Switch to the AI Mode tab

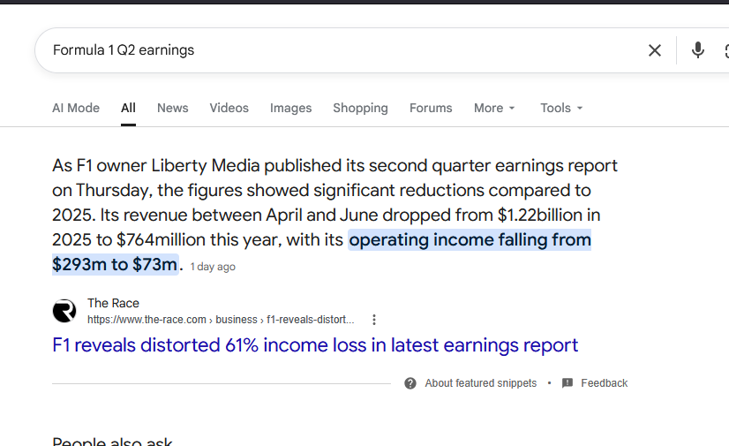click(76, 108)
